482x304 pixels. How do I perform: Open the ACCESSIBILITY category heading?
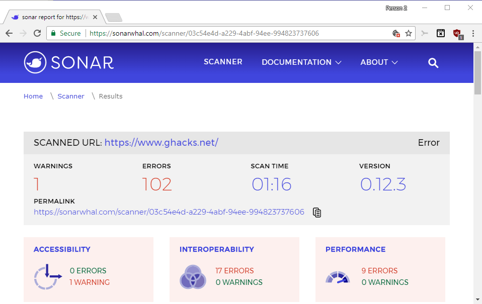point(62,249)
